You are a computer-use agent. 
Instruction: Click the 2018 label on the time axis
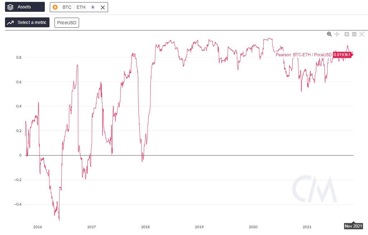pyautogui.click(x=145, y=227)
